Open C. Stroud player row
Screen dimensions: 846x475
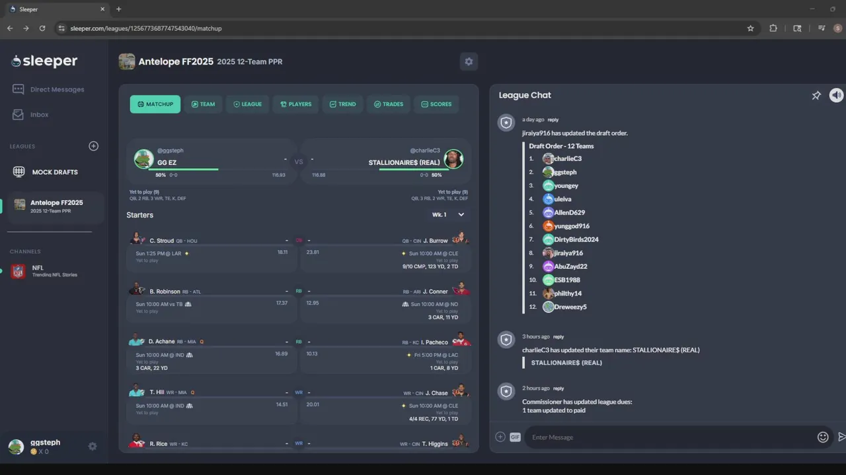(x=211, y=251)
